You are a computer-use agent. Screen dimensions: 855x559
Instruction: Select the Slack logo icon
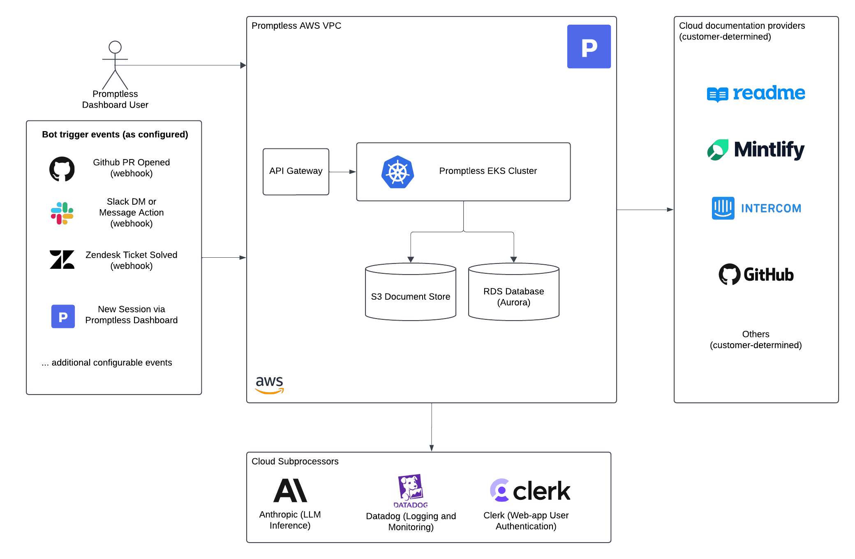pos(62,213)
